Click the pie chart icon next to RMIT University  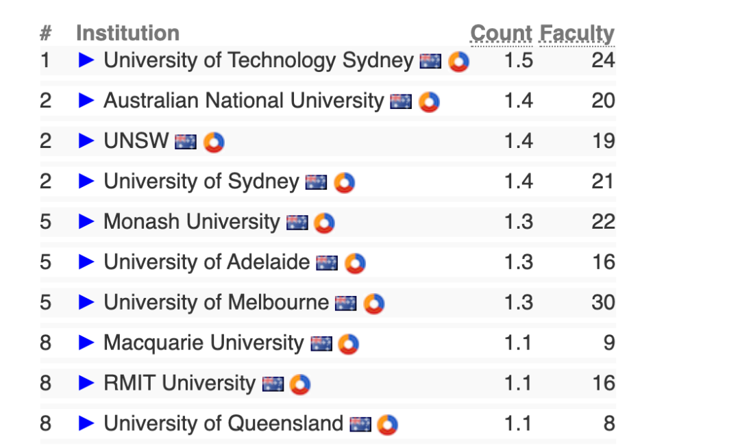click(299, 384)
